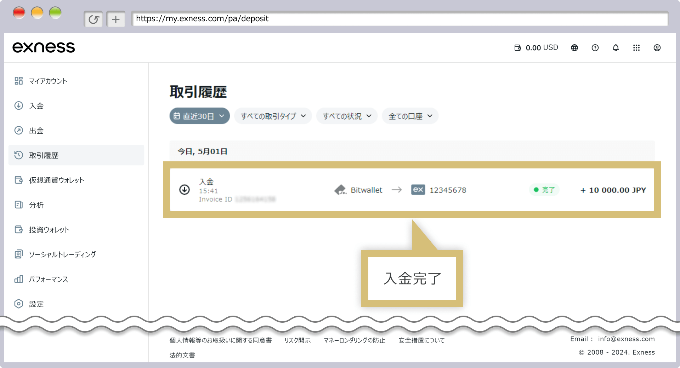Click the wallet icon beside balance
The width and height of the screenshot is (680, 368).
[x=517, y=48]
